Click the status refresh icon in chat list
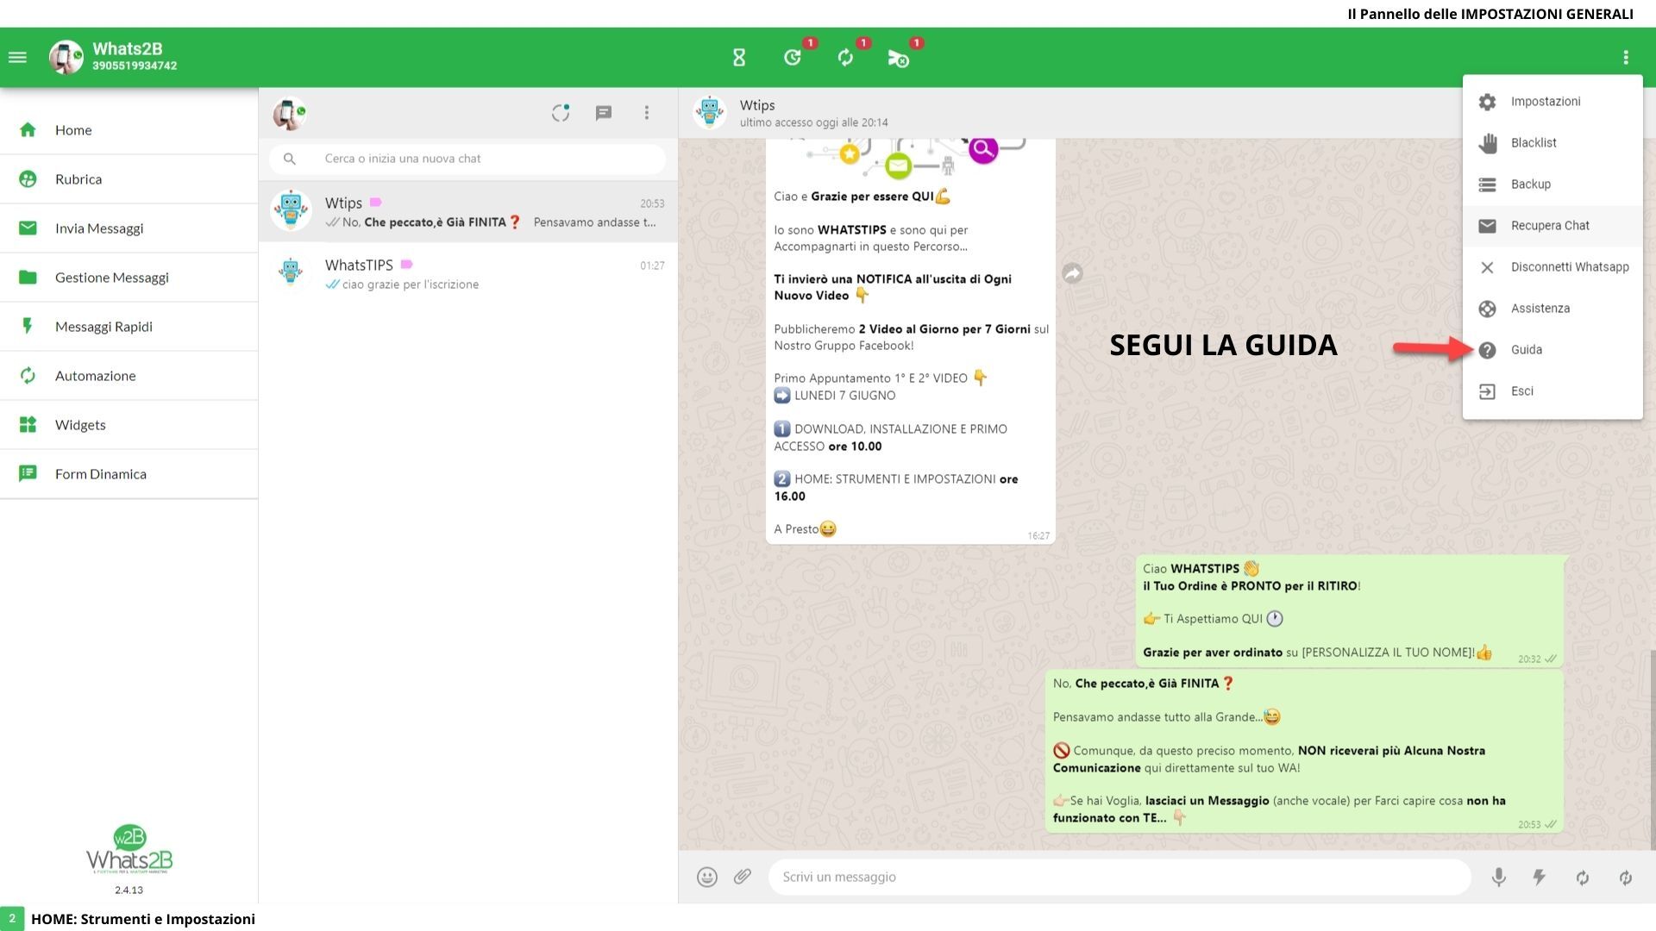This screenshot has height=931, width=1656. pyautogui.click(x=561, y=113)
